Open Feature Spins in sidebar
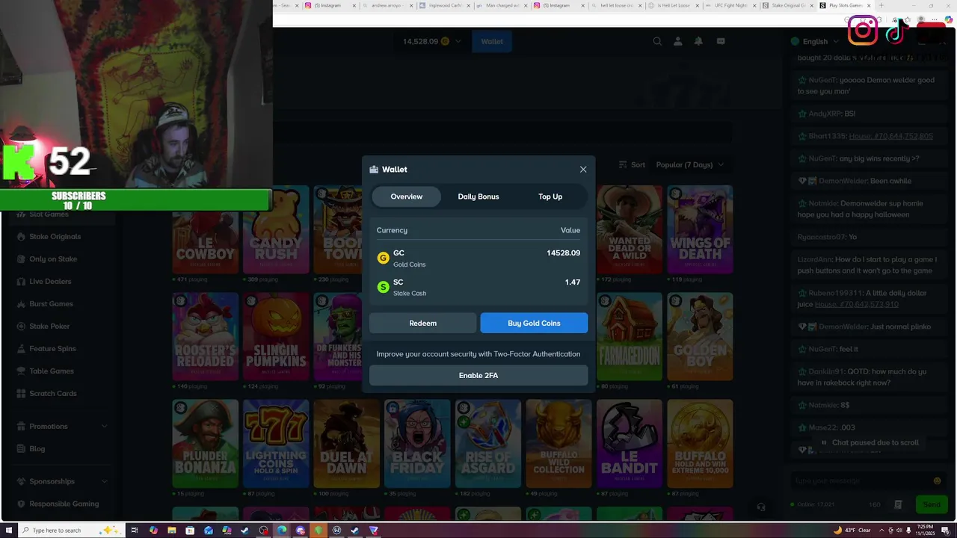 click(x=52, y=349)
